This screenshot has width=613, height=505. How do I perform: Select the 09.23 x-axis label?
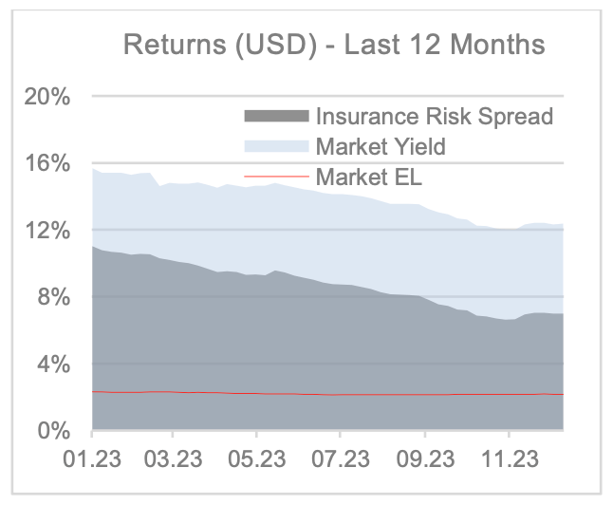(x=424, y=460)
